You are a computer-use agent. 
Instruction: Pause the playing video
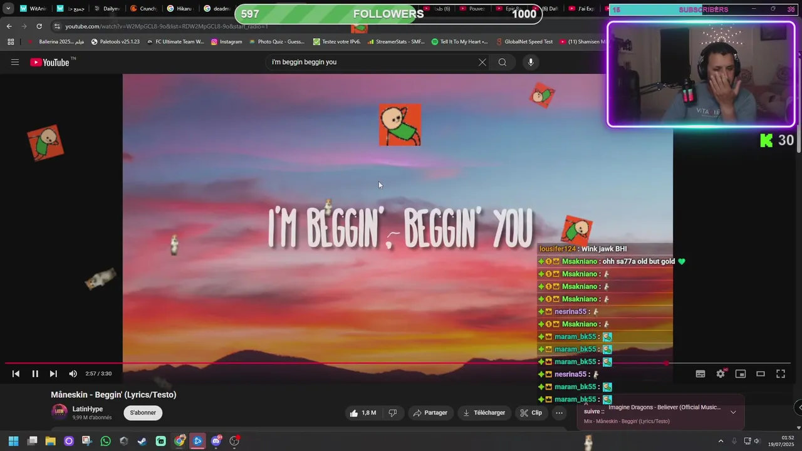[x=35, y=374]
